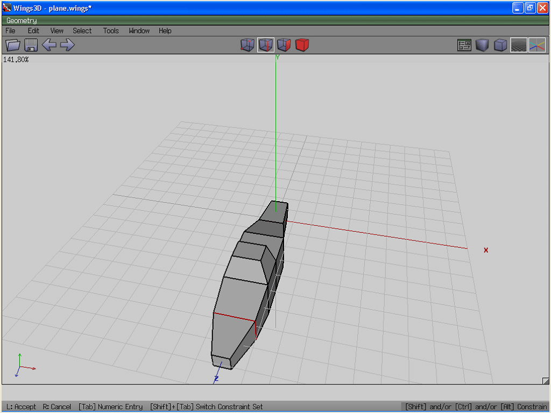Click the Save disk icon
The width and height of the screenshot is (551, 413).
(31, 45)
